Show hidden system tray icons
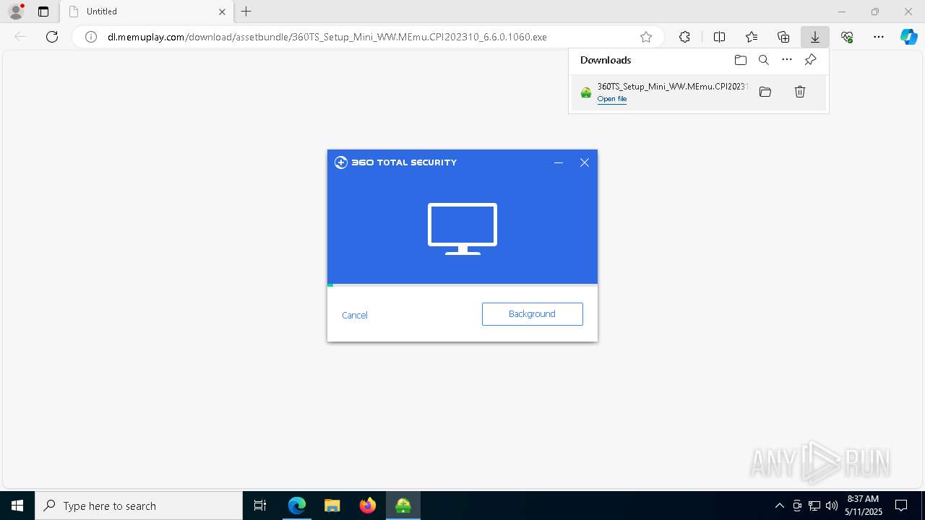This screenshot has height=520, width=925. 779,506
